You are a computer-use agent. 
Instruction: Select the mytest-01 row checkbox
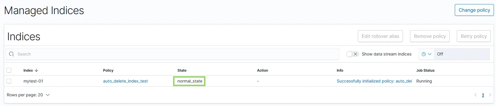pos(9,81)
